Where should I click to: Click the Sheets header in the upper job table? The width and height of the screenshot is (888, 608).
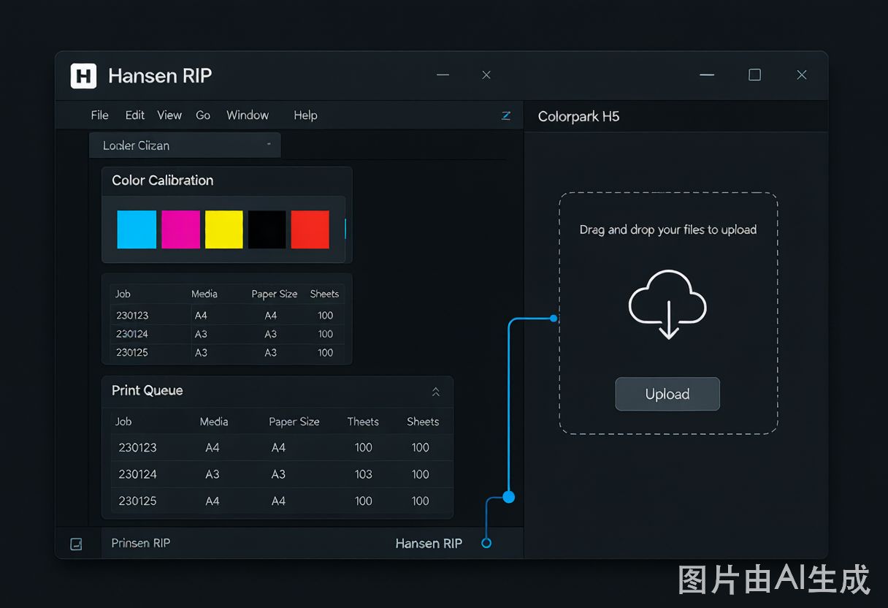coord(324,294)
